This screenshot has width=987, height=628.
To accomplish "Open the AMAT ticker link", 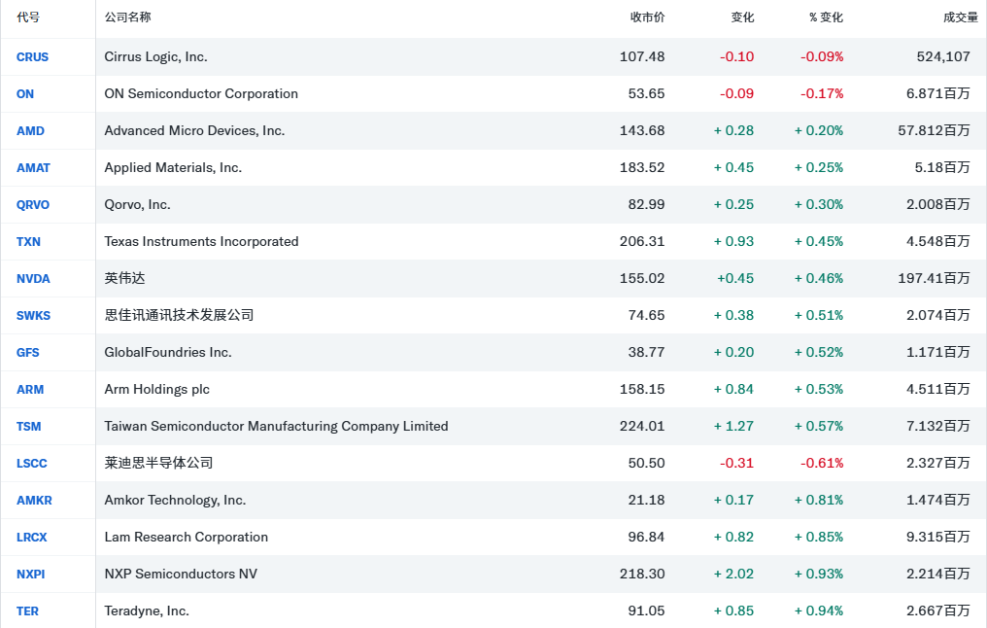I will (x=33, y=168).
